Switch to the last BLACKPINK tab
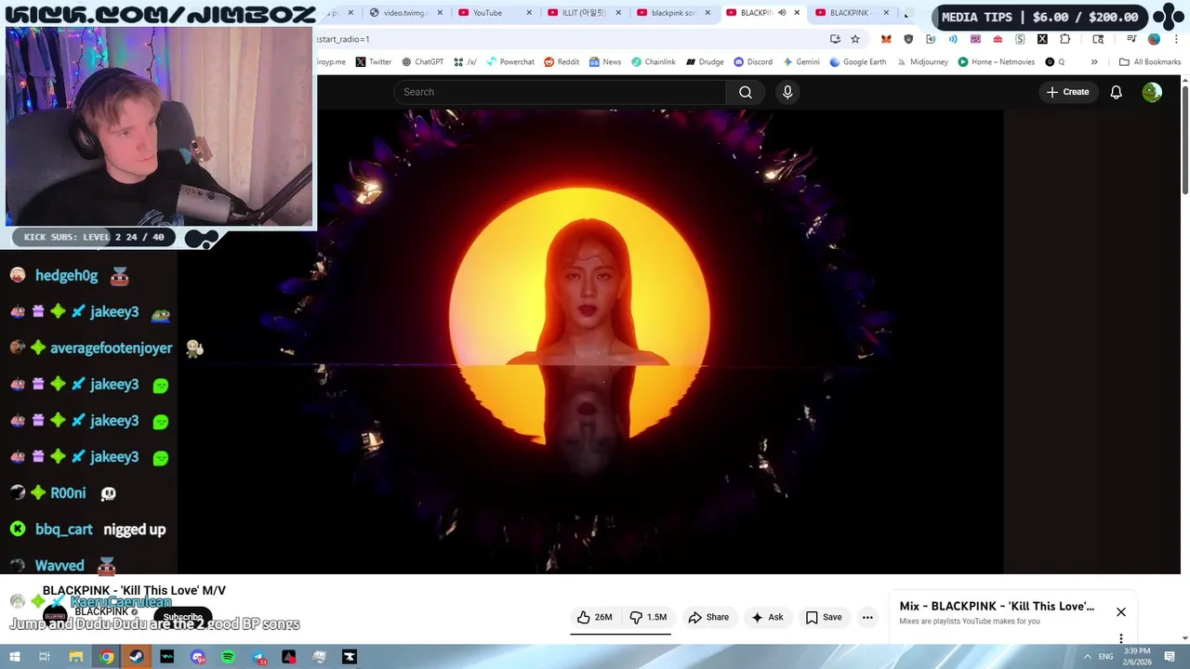The width and height of the screenshot is (1190, 669). 851,13
